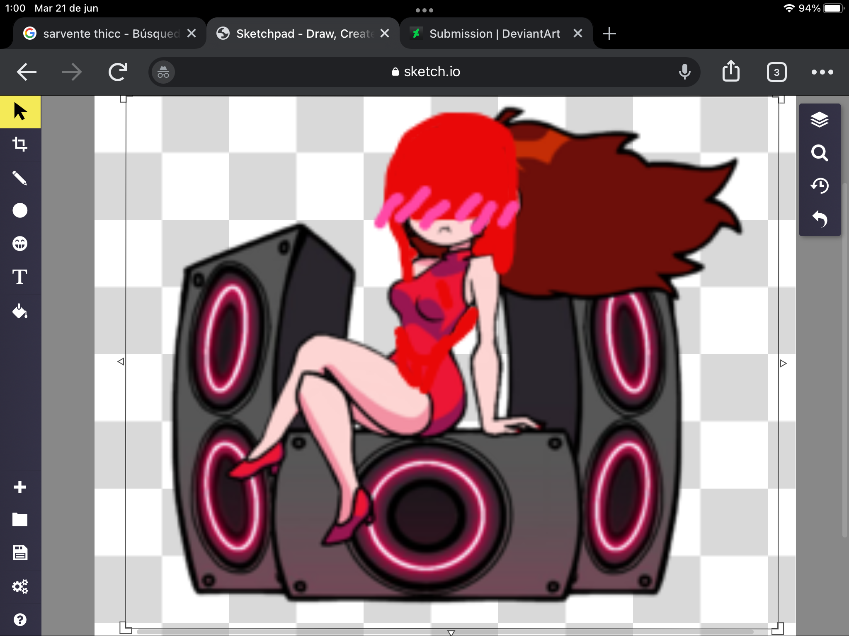Viewport: 849px width, 636px height.
Task: Open the folder Import icon
Action: pos(20,520)
